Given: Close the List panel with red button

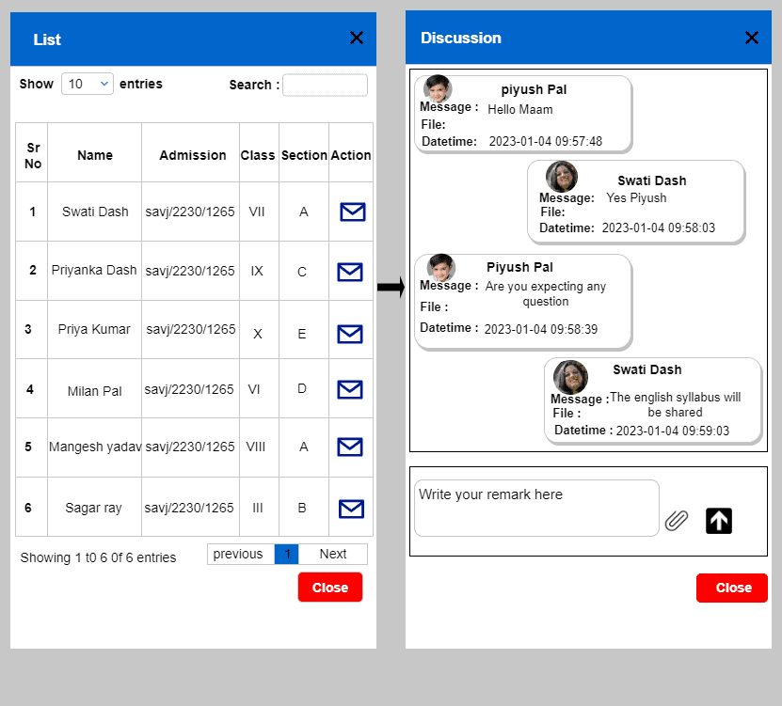Looking at the screenshot, I should [330, 588].
